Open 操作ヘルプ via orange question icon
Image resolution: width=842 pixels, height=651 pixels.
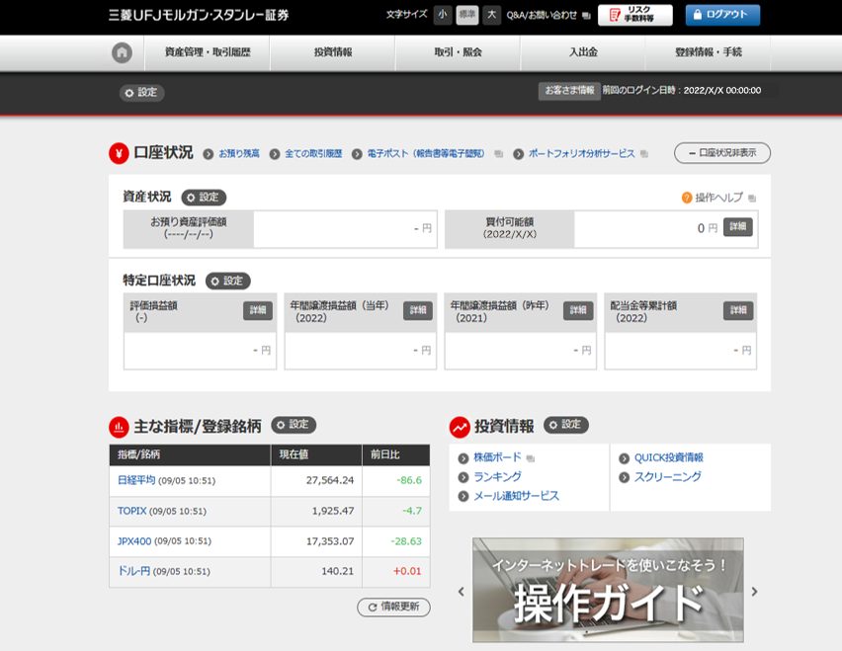pyautogui.click(x=687, y=198)
